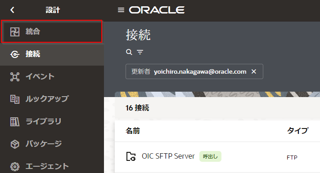Remove the 更新者 filter chip
Image resolution: width=320 pixels, height=173 pixels.
pyautogui.click(x=254, y=71)
